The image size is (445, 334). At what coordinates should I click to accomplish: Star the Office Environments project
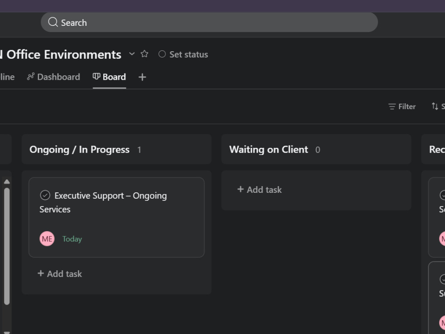click(x=145, y=54)
